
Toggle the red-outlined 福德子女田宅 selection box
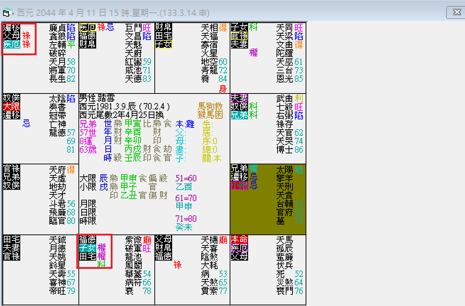(x=94, y=252)
